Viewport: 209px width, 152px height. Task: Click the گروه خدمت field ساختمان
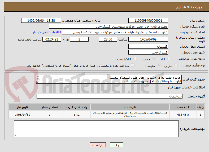pyautogui.click(x=110, y=96)
